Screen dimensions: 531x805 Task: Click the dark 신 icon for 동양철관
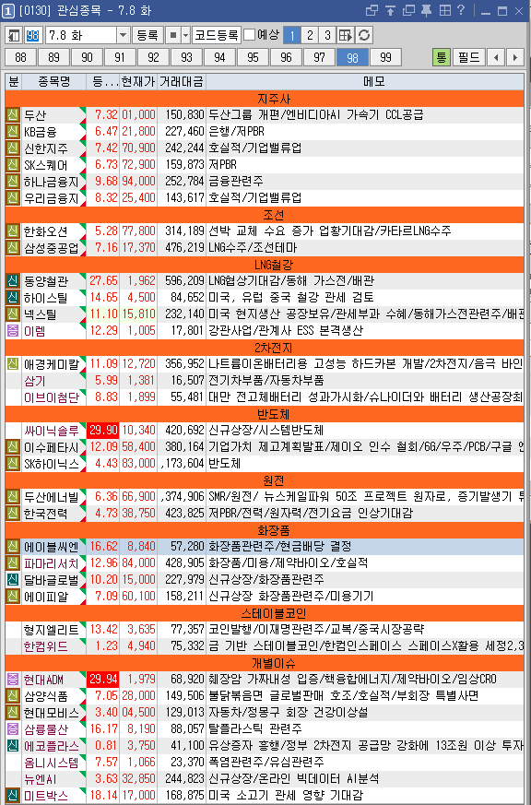(13, 281)
